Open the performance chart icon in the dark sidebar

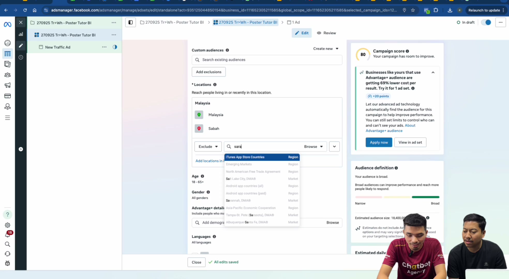click(x=21, y=34)
